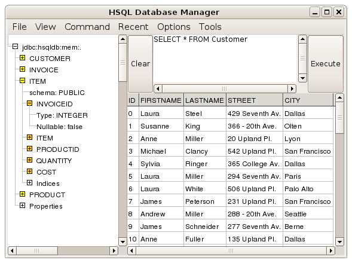The image size is (352, 263).
Task: Expand the Properties node
Action: pyautogui.click(x=22, y=206)
